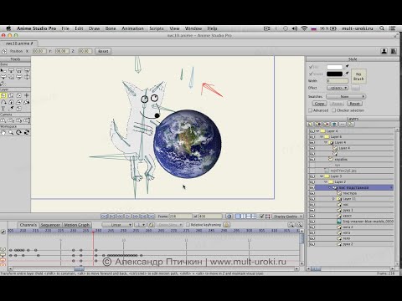
Task: Select the Insert Text tool
Action: pos(3,109)
